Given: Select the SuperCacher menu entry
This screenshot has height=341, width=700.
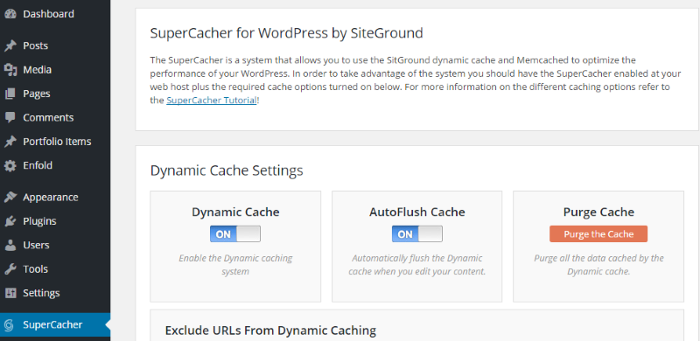Looking at the screenshot, I should [x=55, y=325].
